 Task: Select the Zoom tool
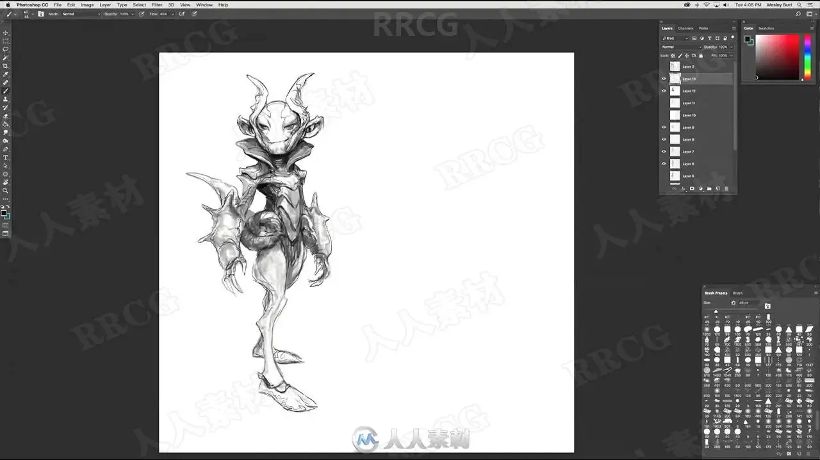[6, 191]
